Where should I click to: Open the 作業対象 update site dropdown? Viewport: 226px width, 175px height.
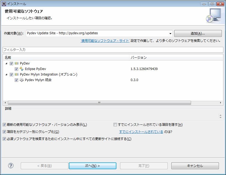click(170, 33)
